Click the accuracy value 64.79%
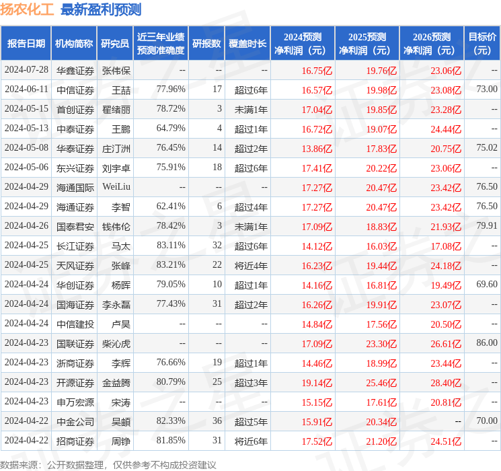 tap(171, 128)
